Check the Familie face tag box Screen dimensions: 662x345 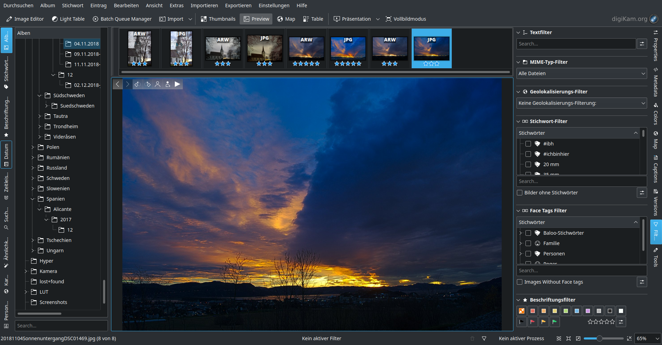pos(528,243)
